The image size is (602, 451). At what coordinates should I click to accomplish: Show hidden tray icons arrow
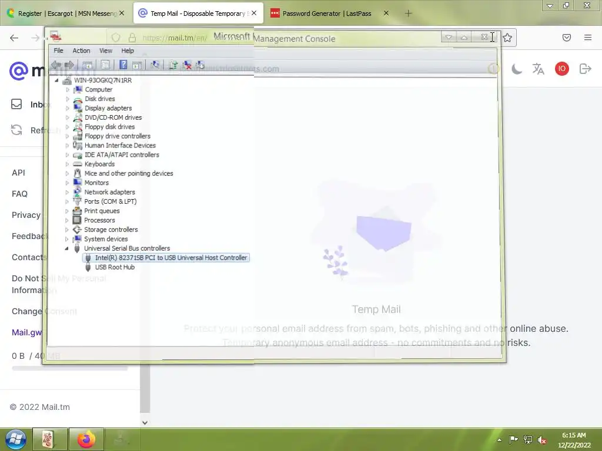[499, 440]
